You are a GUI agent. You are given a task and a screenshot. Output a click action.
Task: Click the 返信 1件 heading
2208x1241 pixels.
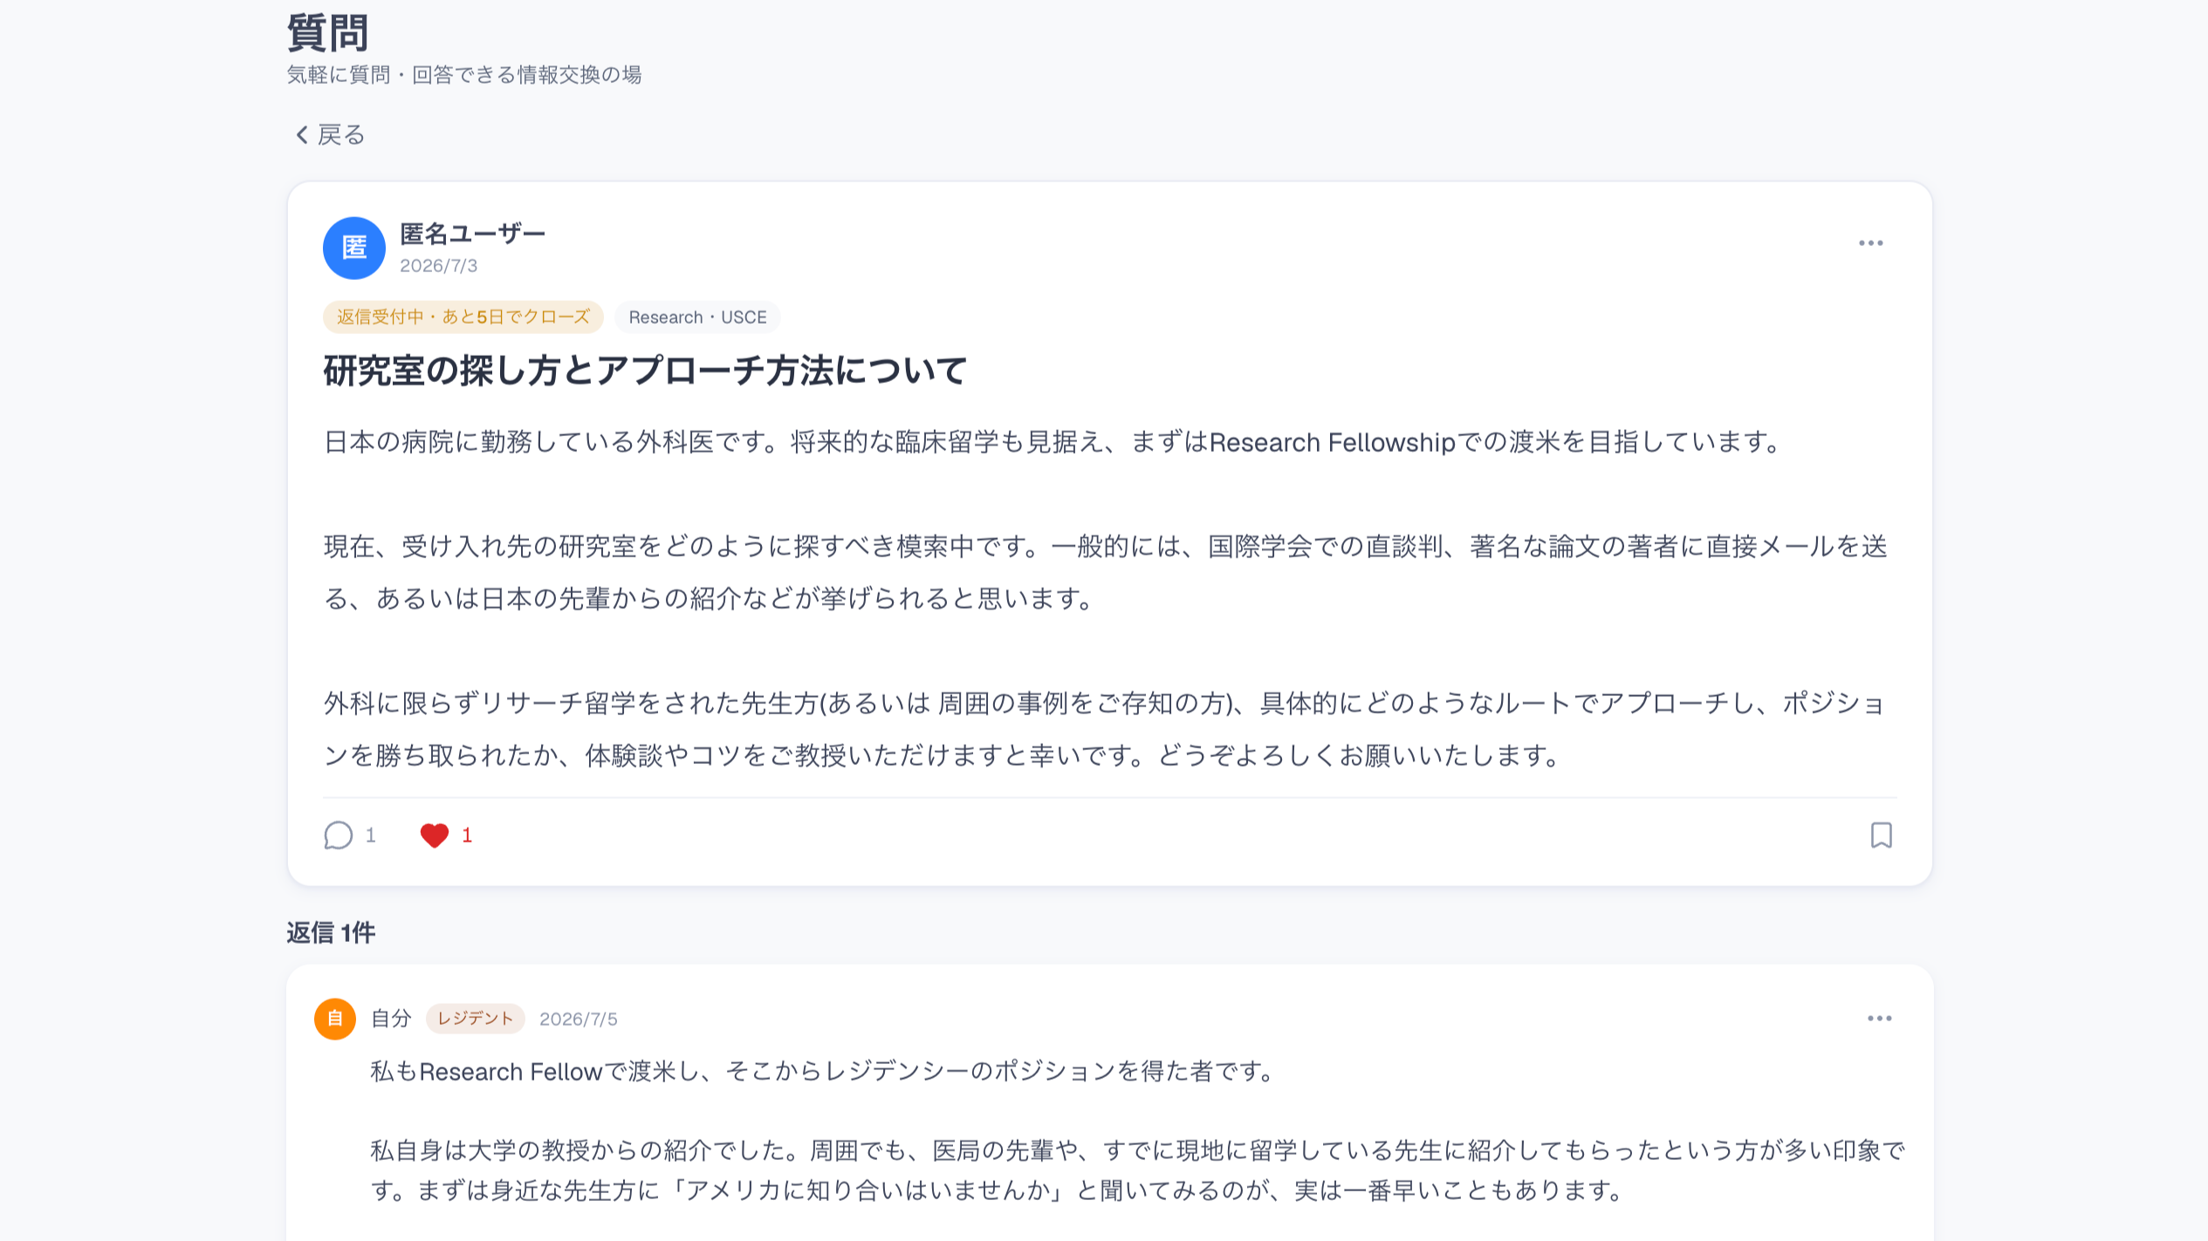(x=331, y=933)
